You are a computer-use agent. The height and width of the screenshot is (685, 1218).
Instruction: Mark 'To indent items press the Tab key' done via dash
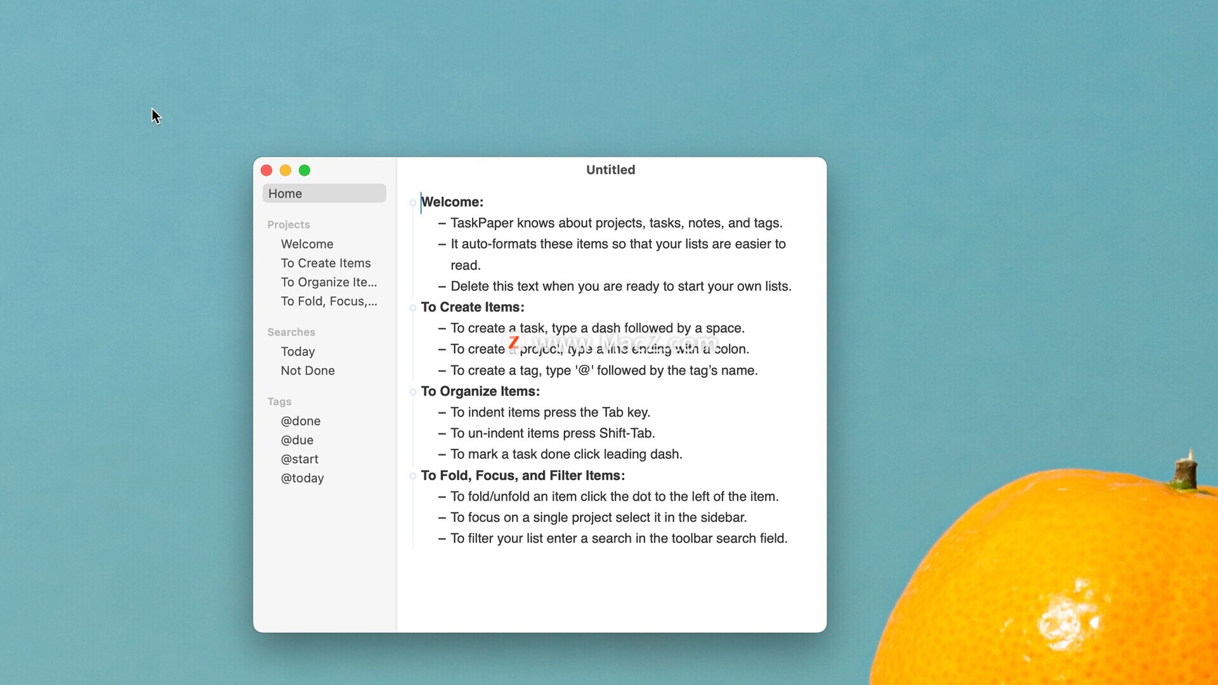442,412
